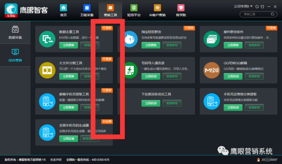Click the 数据去重工具 title text
Viewport: 282px width, 164px height.
(x=69, y=32)
